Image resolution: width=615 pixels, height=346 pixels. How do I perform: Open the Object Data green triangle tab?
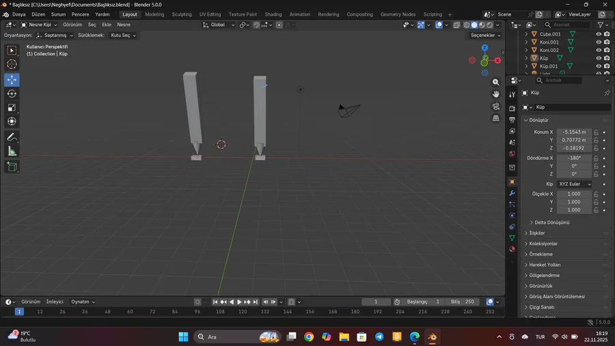pos(512,238)
